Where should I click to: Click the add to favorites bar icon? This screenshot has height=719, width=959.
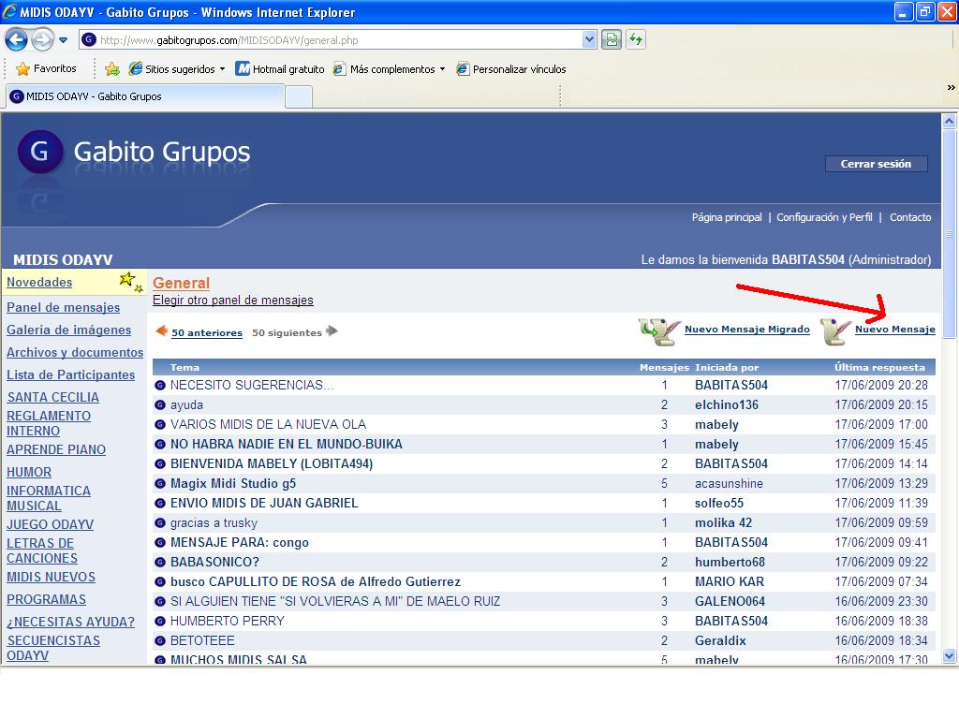coord(112,69)
